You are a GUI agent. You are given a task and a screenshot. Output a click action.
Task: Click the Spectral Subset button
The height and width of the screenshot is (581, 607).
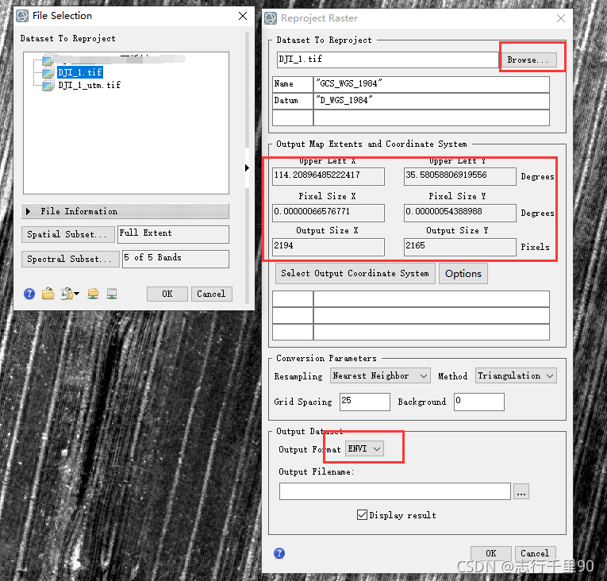[70, 259]
